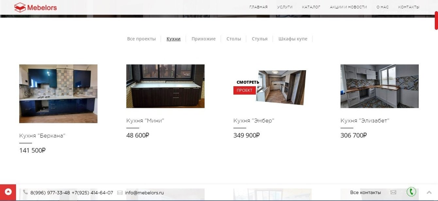
Task: Click the green callback phone icon
Action: (411, 192)
